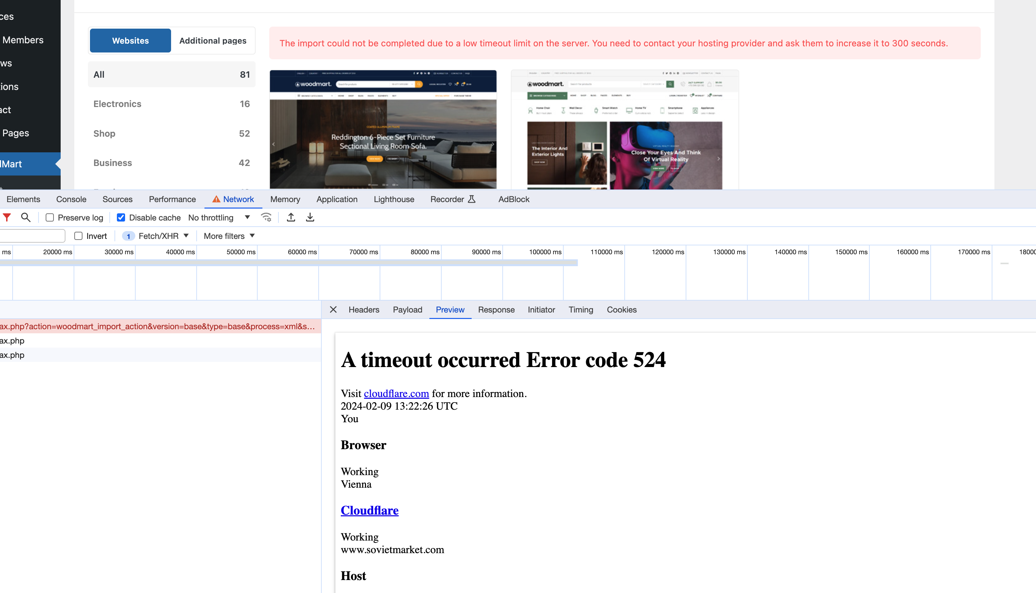This screenshot has width=1036, height=593.
Task: Click the import HAR upload icon
Action: (291, 217)
